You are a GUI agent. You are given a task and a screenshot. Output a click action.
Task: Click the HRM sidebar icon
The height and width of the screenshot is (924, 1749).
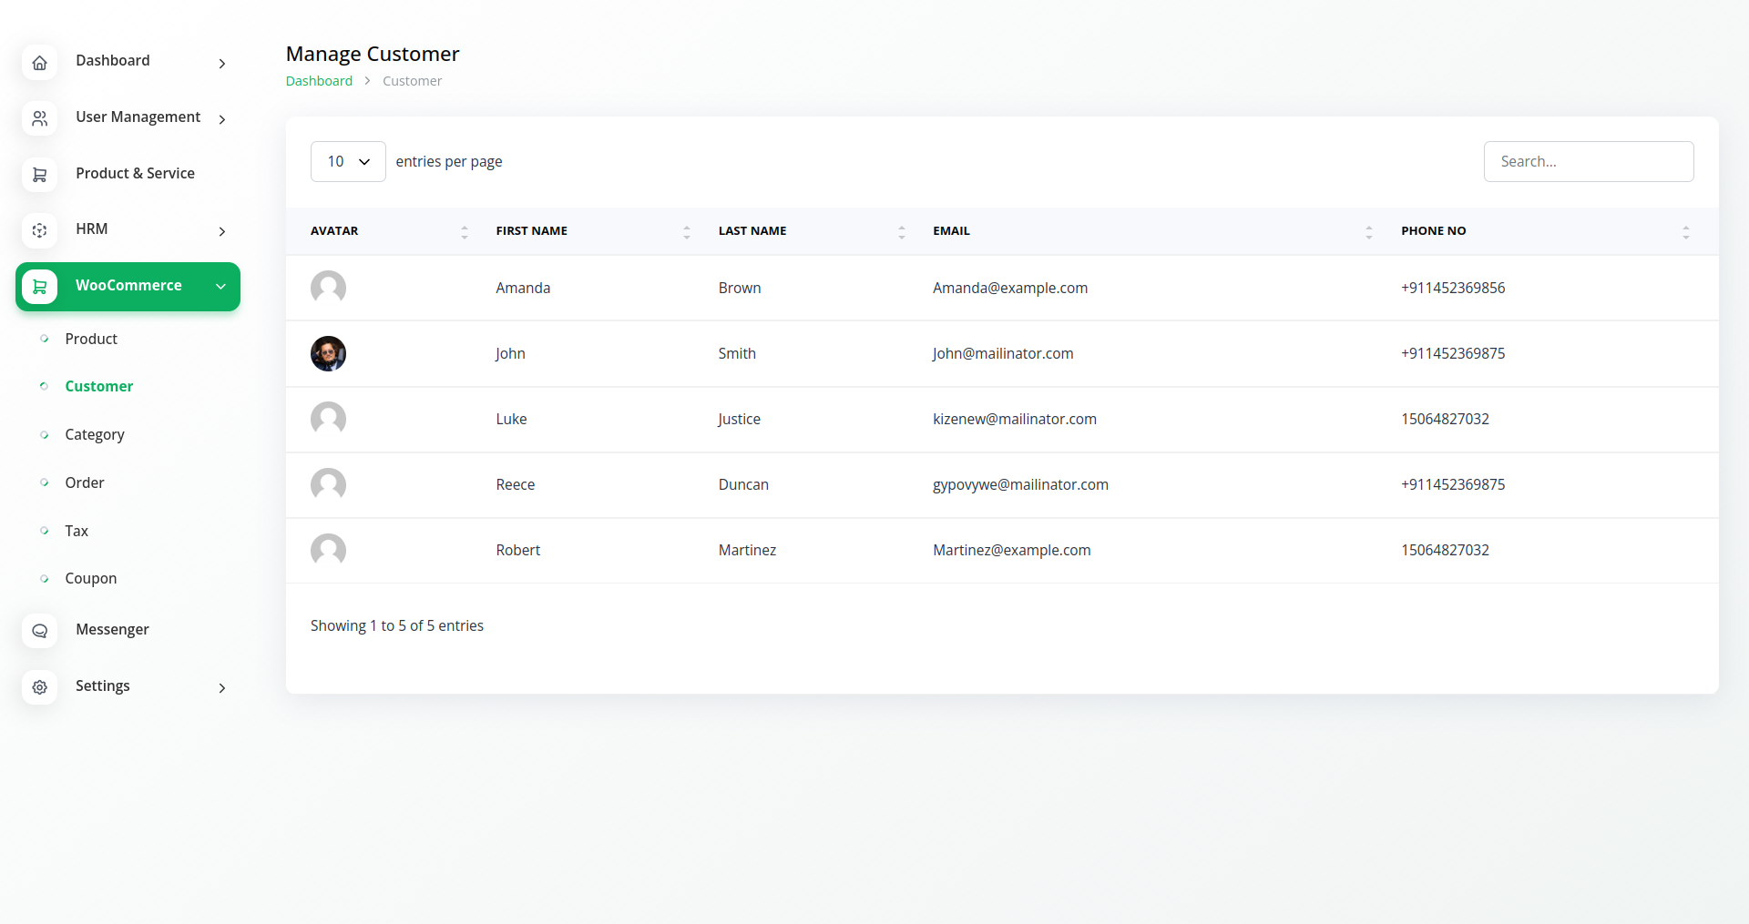[x=39, y=230]
